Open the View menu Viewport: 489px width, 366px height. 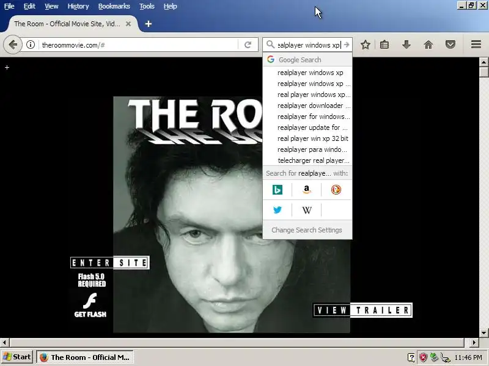51,6
